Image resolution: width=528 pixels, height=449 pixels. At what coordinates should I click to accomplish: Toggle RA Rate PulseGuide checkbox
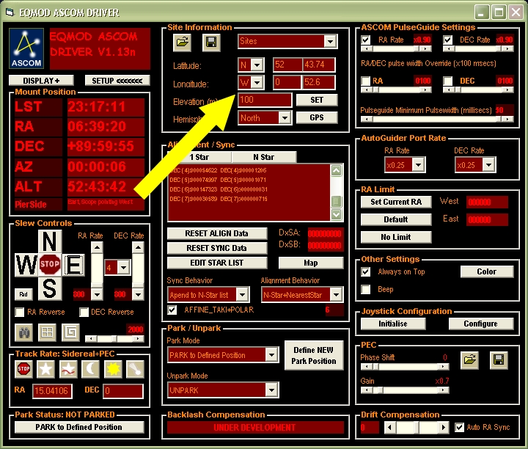click(366, 40)
